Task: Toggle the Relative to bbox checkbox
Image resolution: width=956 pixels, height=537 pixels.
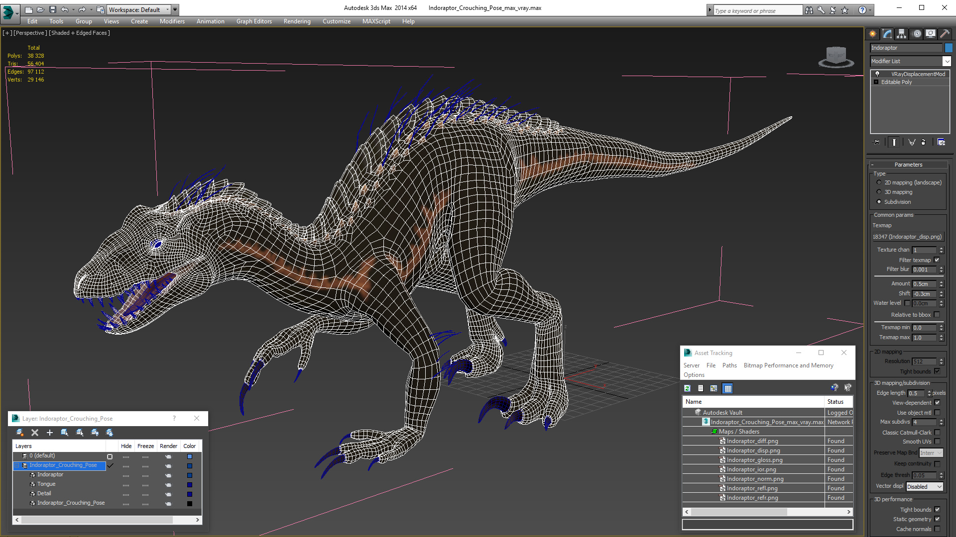Action: coord(937,314)
